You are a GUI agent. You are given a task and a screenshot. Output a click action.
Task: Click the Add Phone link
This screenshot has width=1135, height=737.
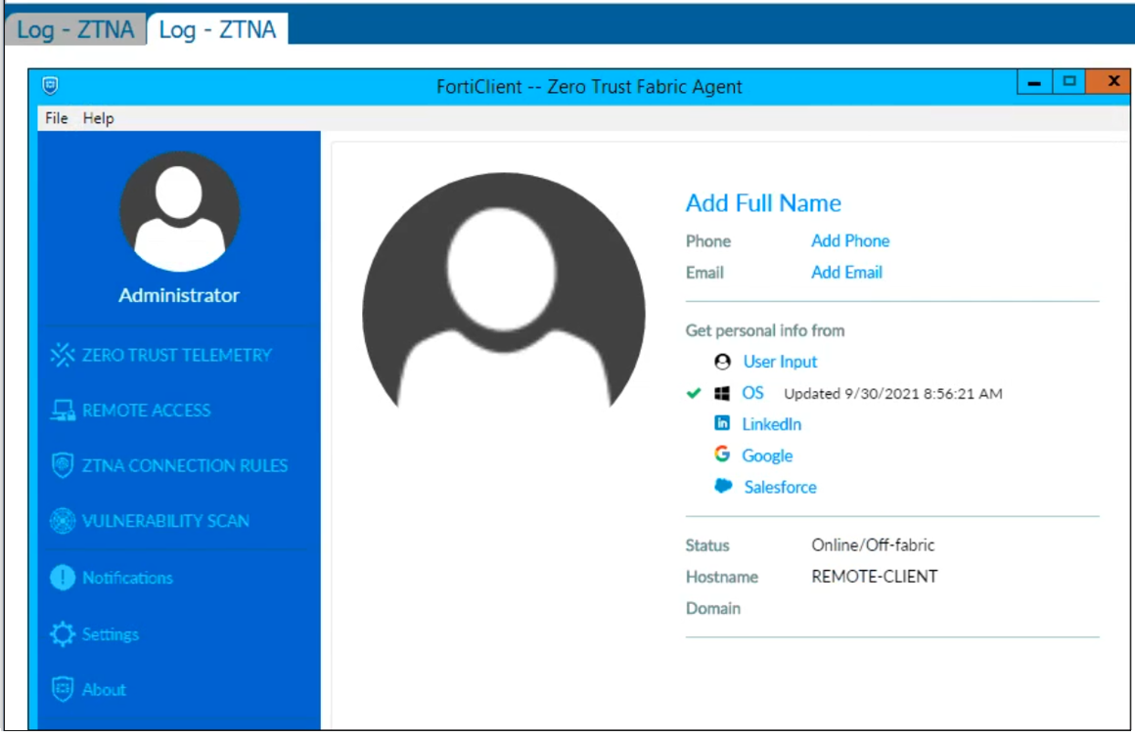pos(850,240)
